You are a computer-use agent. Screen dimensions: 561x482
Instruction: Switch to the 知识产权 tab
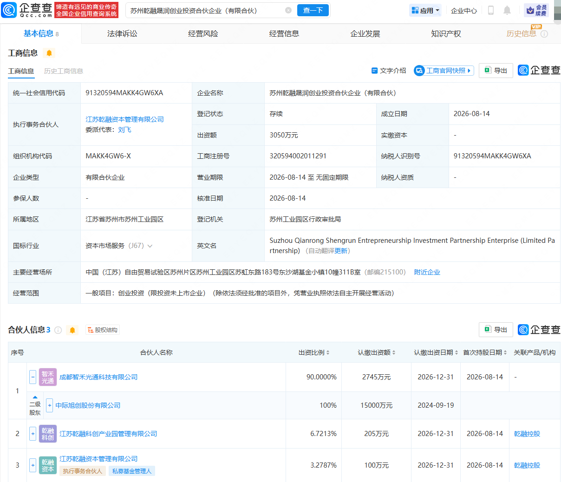coord(446,33)
